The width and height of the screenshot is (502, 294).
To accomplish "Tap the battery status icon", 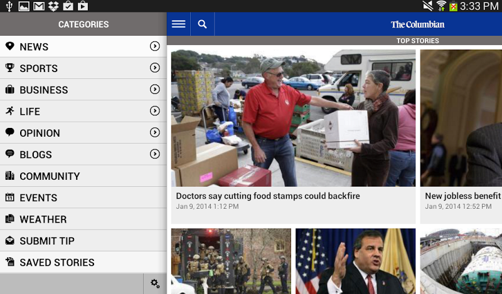I will click(x=453, y=6).
